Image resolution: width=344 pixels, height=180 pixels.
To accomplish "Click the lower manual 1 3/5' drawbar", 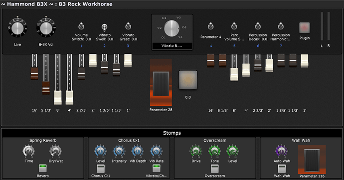I will [281, 61].
